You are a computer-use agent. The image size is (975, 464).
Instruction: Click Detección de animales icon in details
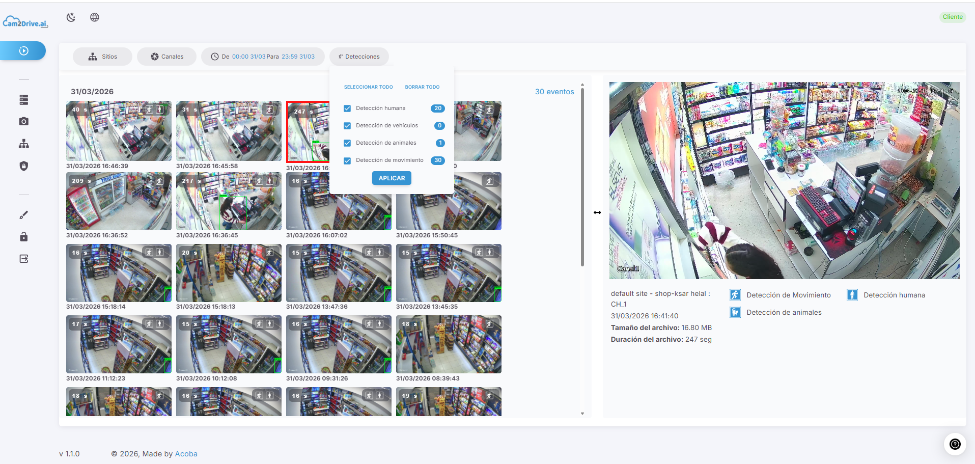click(x=735, y=312)
